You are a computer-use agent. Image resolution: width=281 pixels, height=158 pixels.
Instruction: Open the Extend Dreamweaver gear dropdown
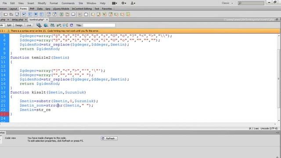[124, 3]
